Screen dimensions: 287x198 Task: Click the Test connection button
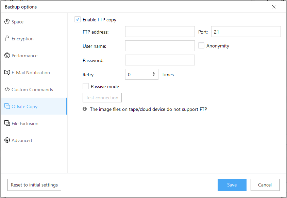(102, 98)
